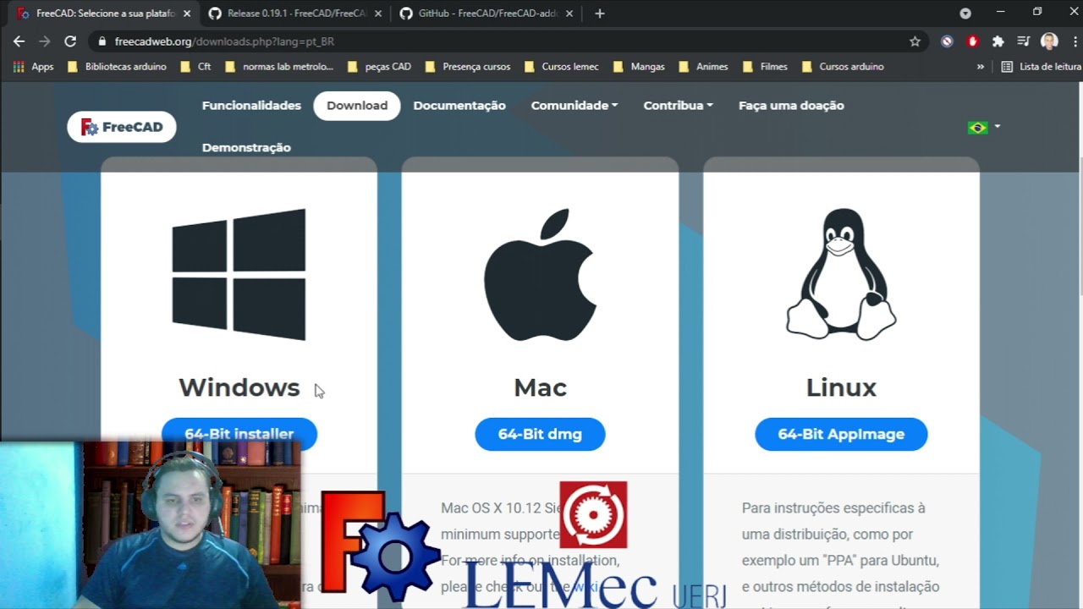Open the tab search dropdown arrow

(965, 14)
